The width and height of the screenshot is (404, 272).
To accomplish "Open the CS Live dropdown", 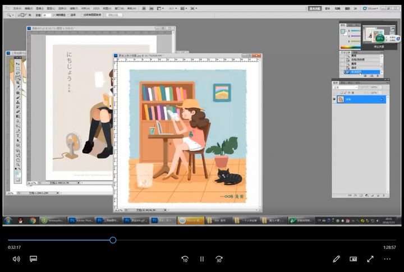I will pos(370,8).
